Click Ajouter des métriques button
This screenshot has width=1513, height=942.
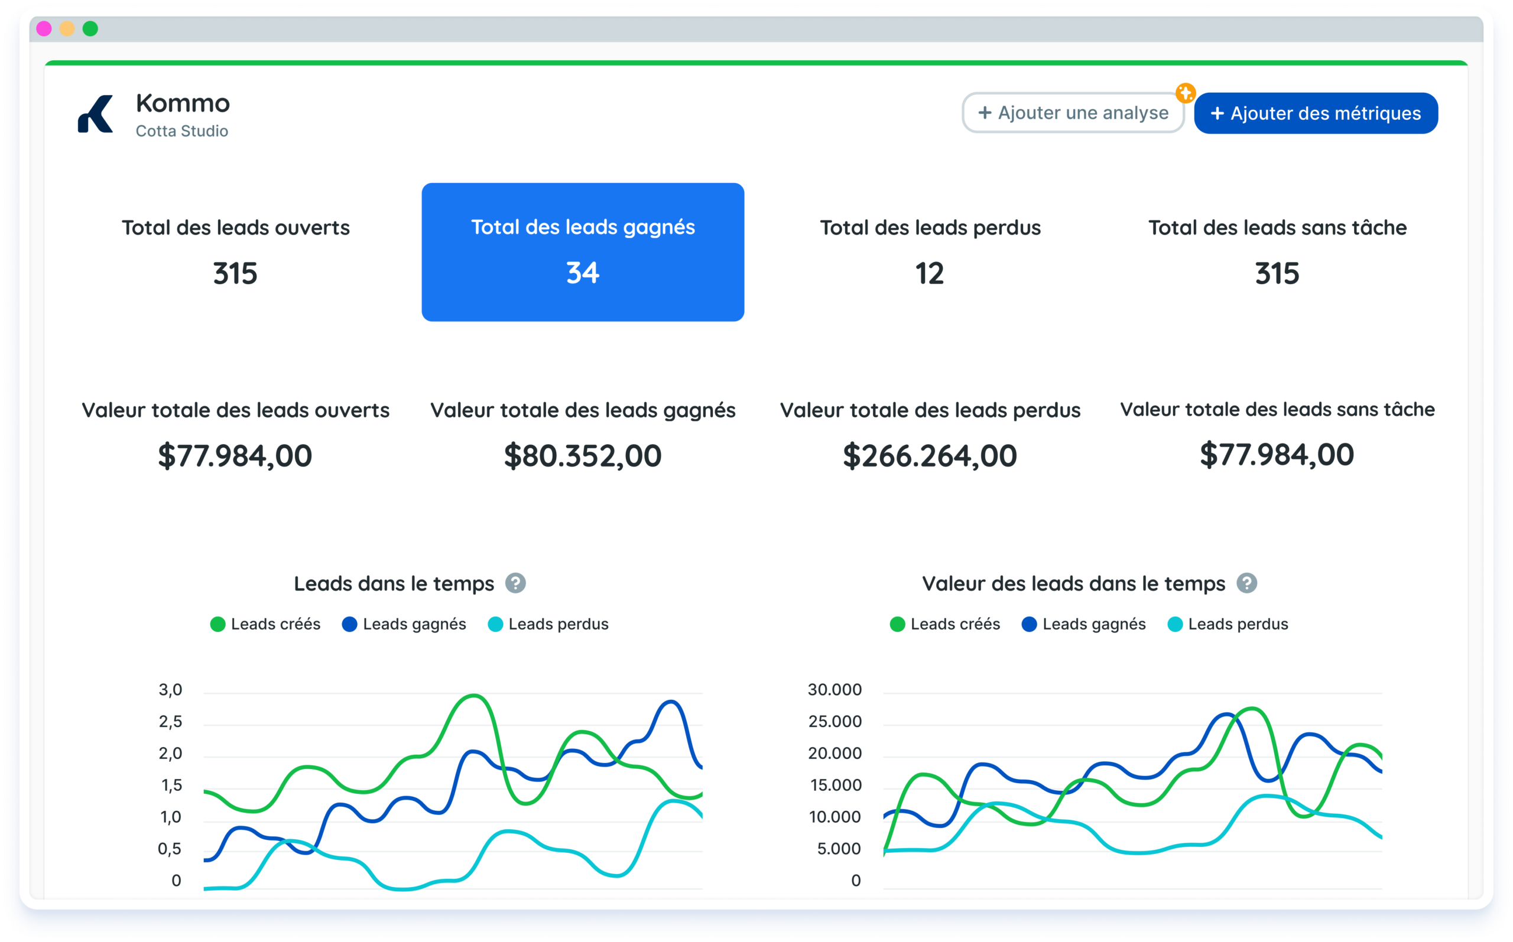tap(1316, 113)
